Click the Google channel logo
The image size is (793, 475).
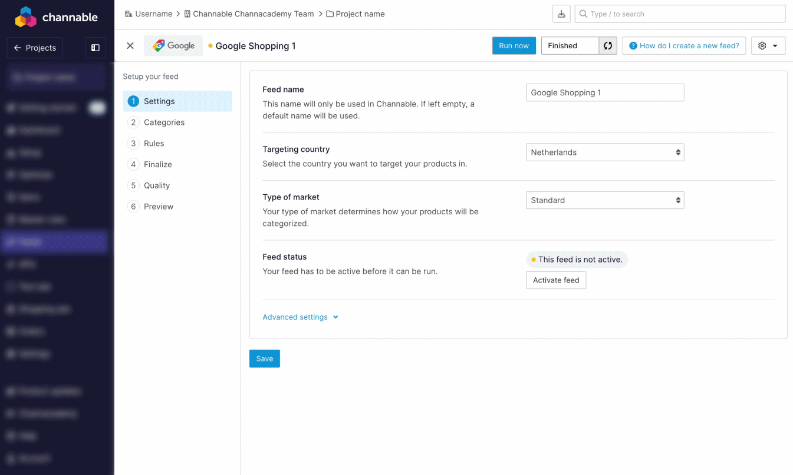(x=173, y=46)
